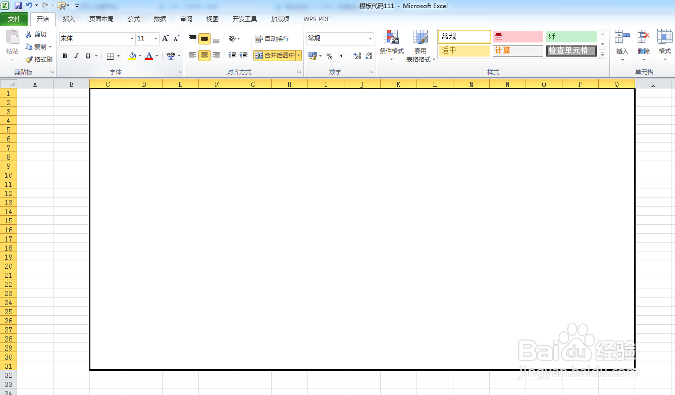Click the Undo arrow in quick access toolbar
675x395 pixels.
point(29,6)
